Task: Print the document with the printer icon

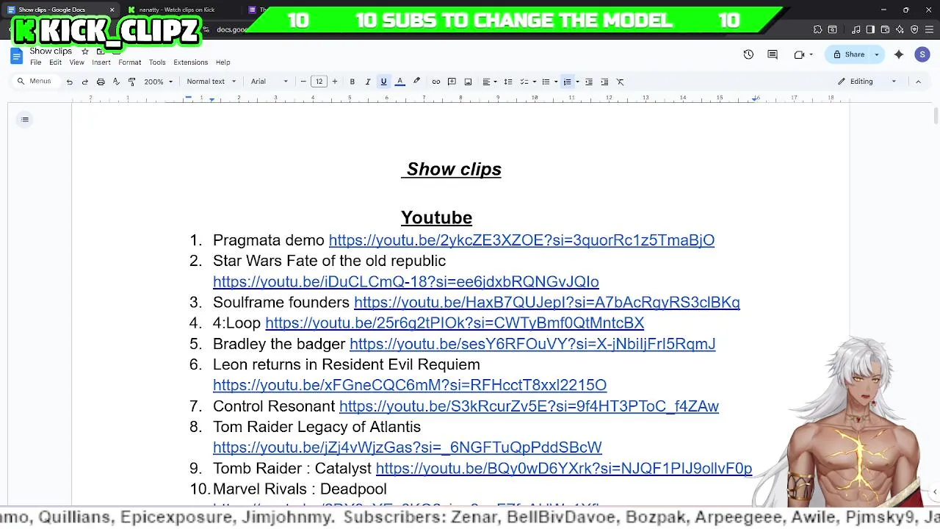Action: coord(101,82)
